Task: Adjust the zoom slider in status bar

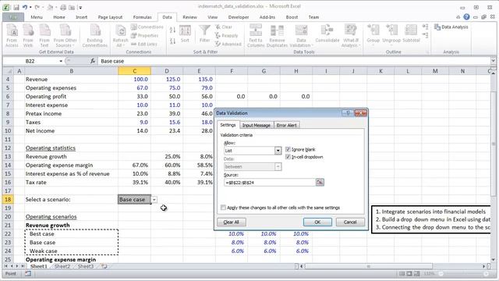Action: [441, 274]
